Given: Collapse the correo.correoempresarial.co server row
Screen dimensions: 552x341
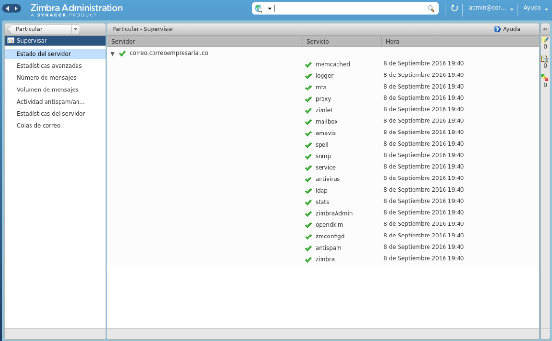Looking at the screenshot, I should coord(113,54).
